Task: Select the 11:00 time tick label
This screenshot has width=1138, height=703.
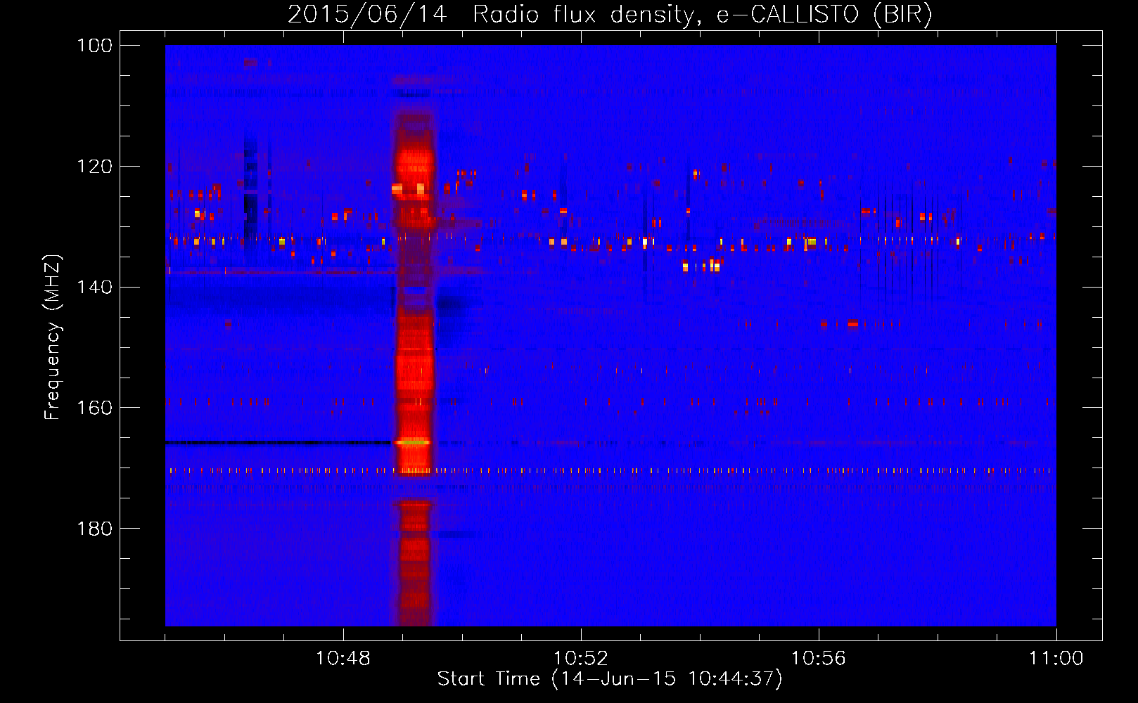Action: tap(1056, 658)
